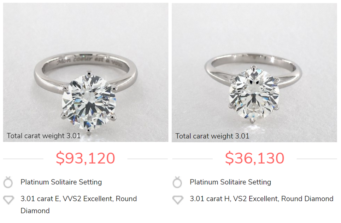341x223 pixels.
Task: Click the ring icon beside right Platinum Solitaire Setting
Action: pos(177,182)
